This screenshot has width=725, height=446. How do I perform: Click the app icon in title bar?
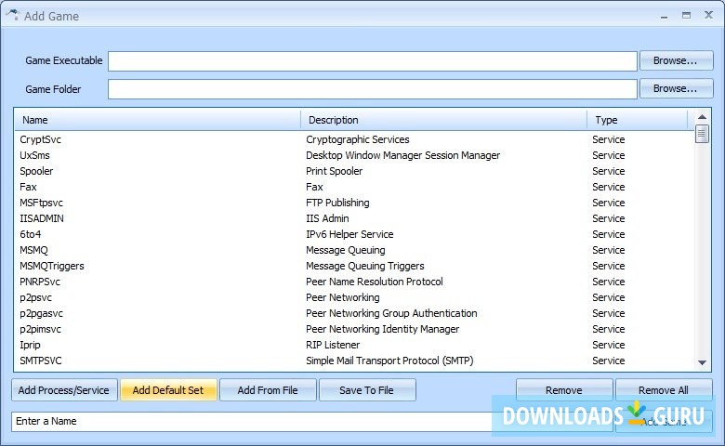12,15
